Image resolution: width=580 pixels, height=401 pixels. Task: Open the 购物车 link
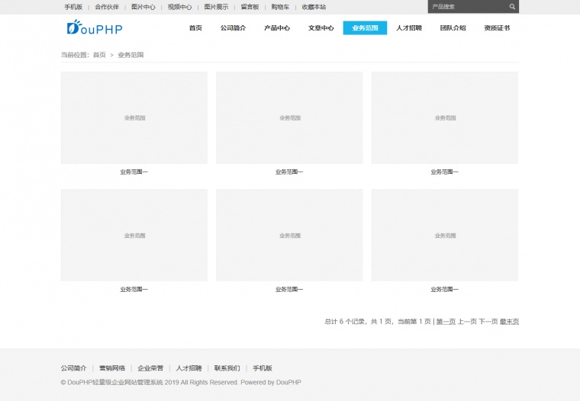tap(280, 7)
